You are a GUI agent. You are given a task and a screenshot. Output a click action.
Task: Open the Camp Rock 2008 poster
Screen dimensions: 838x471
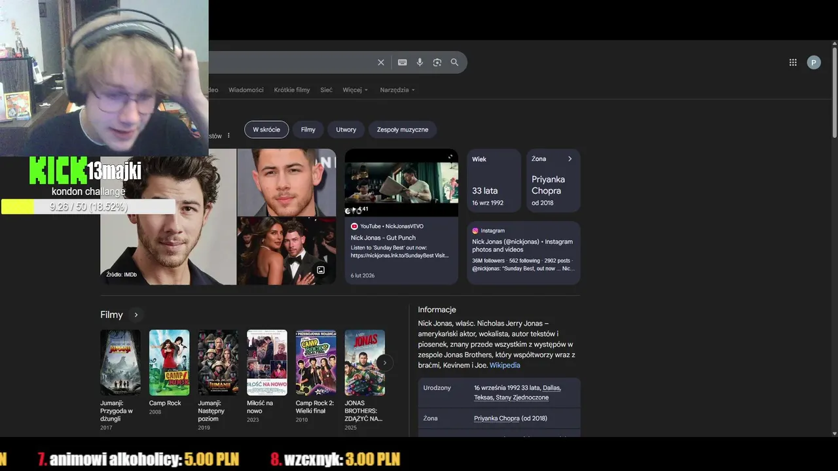[170, 362]
